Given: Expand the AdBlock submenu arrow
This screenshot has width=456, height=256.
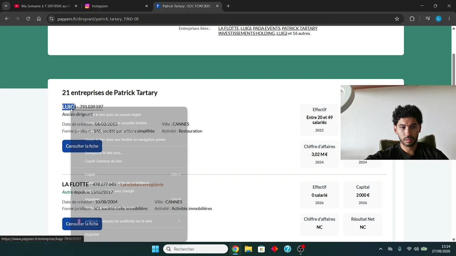Looking at the screenshot, I should pyautogui.click(x=179, y=221).
